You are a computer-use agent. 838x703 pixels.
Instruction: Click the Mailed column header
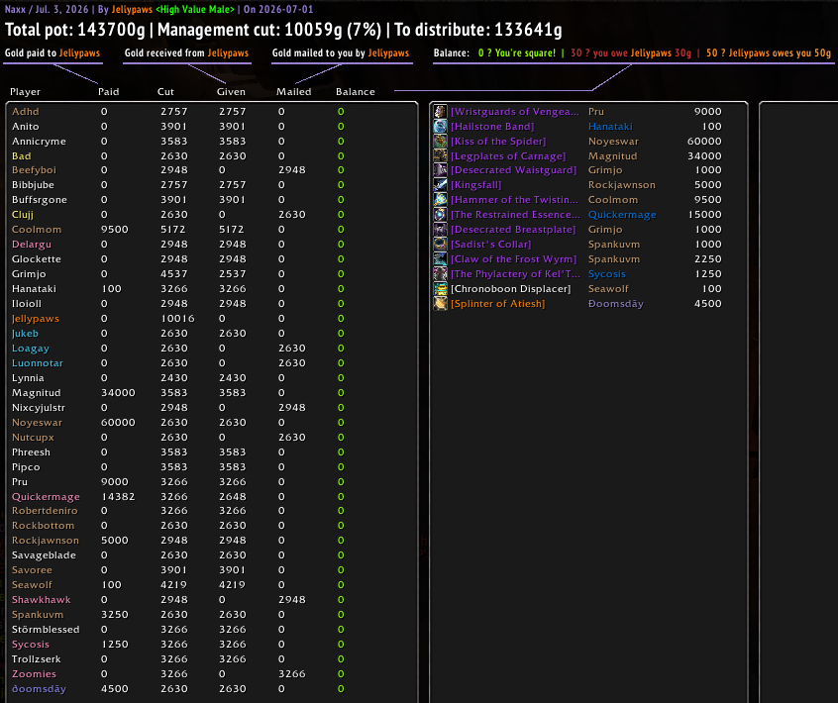293,92
